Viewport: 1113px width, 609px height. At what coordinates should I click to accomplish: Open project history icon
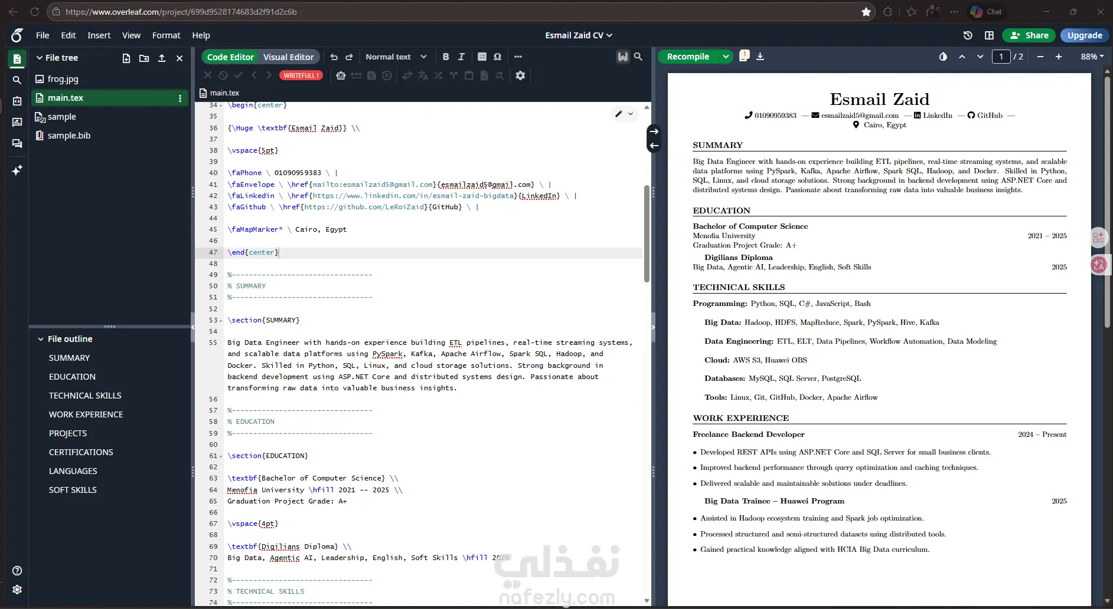(968, 35)
